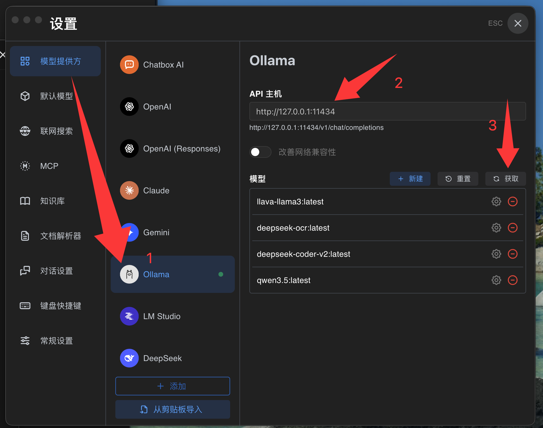
Task: Open settings gear for qwen3.5:latest
Action: [496, 280]
